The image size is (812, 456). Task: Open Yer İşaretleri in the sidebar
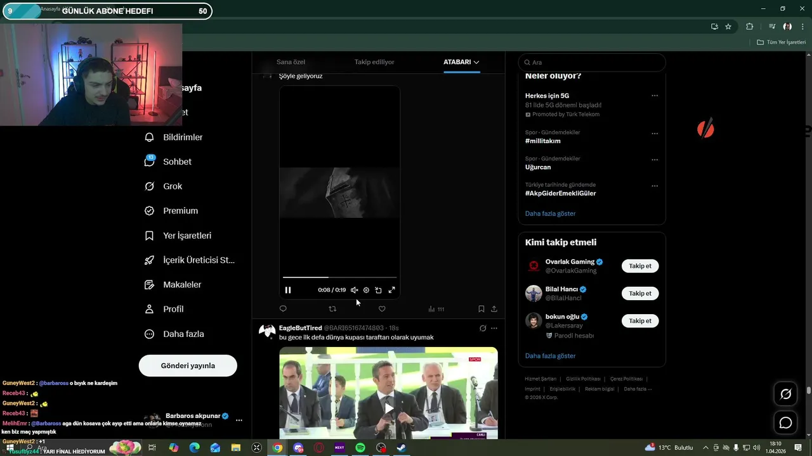178,236
